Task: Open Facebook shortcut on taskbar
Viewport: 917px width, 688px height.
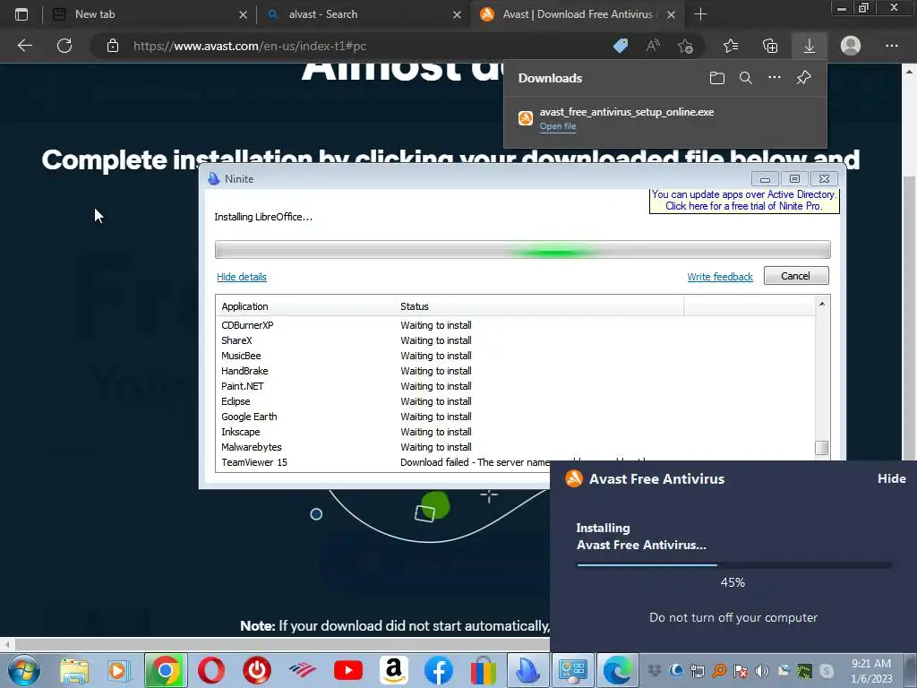Action: (x=439, y=670)
